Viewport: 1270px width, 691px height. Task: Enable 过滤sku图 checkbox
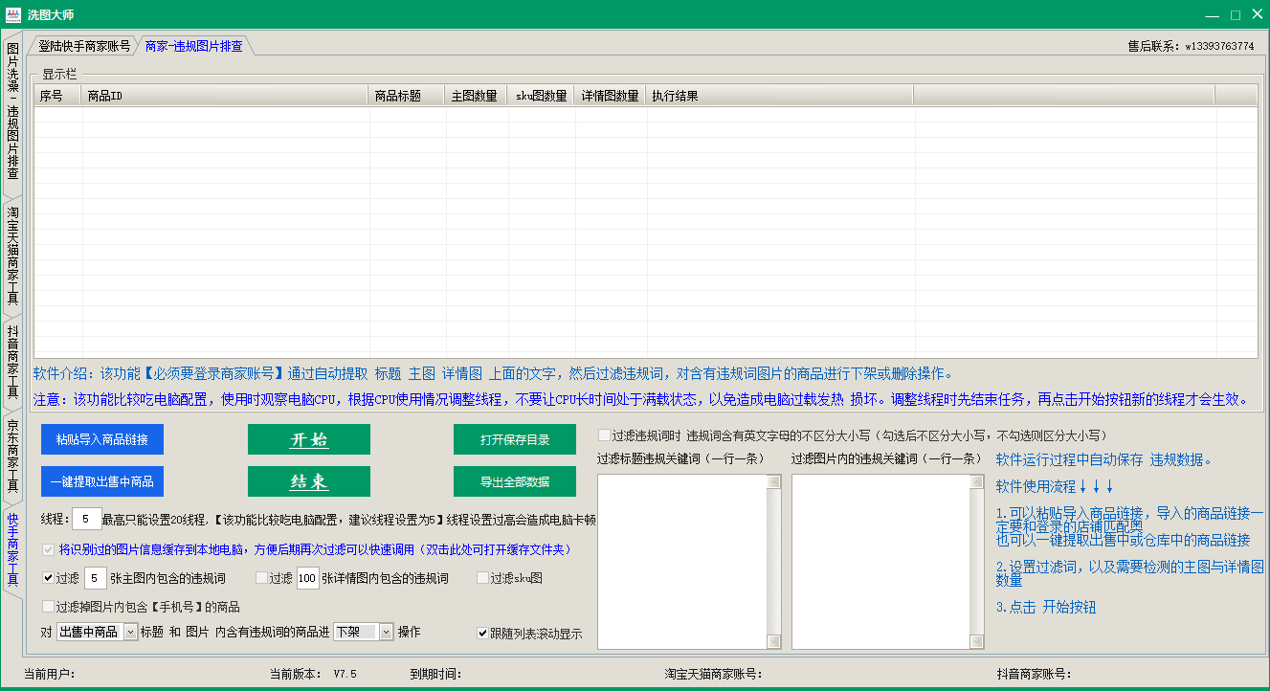tap(483, 578)
